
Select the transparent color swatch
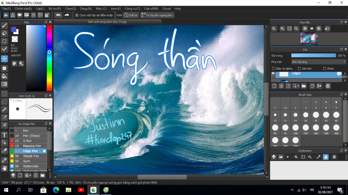click(x=15, y=39)
